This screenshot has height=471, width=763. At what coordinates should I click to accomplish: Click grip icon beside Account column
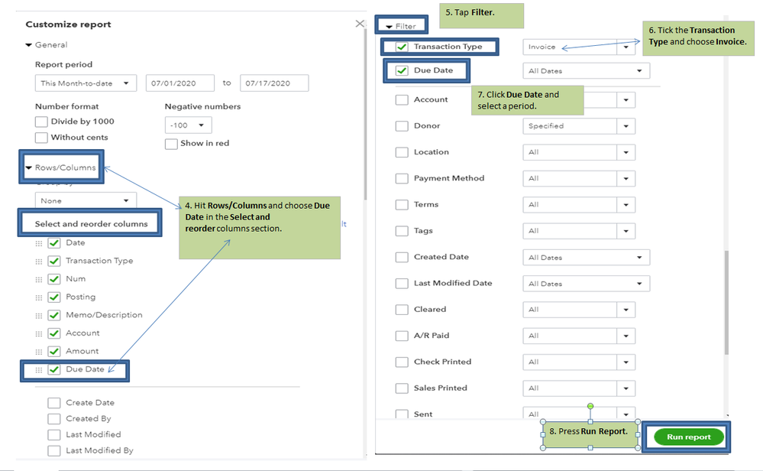39,333
